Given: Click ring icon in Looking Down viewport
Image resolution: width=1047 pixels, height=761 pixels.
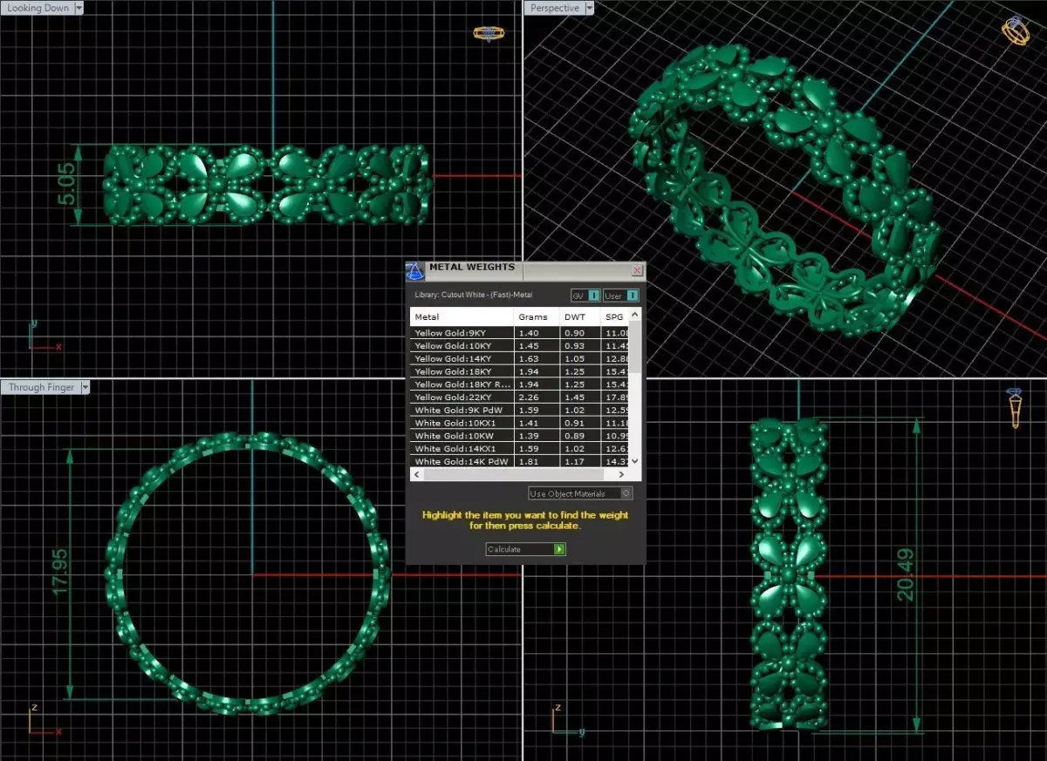Looking at the screenshot, I should 489,33.
